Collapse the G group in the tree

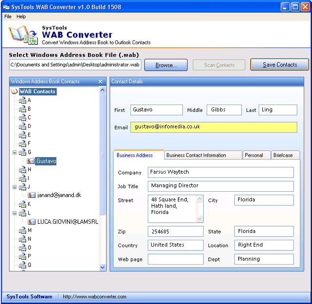(x=15, y=153)
